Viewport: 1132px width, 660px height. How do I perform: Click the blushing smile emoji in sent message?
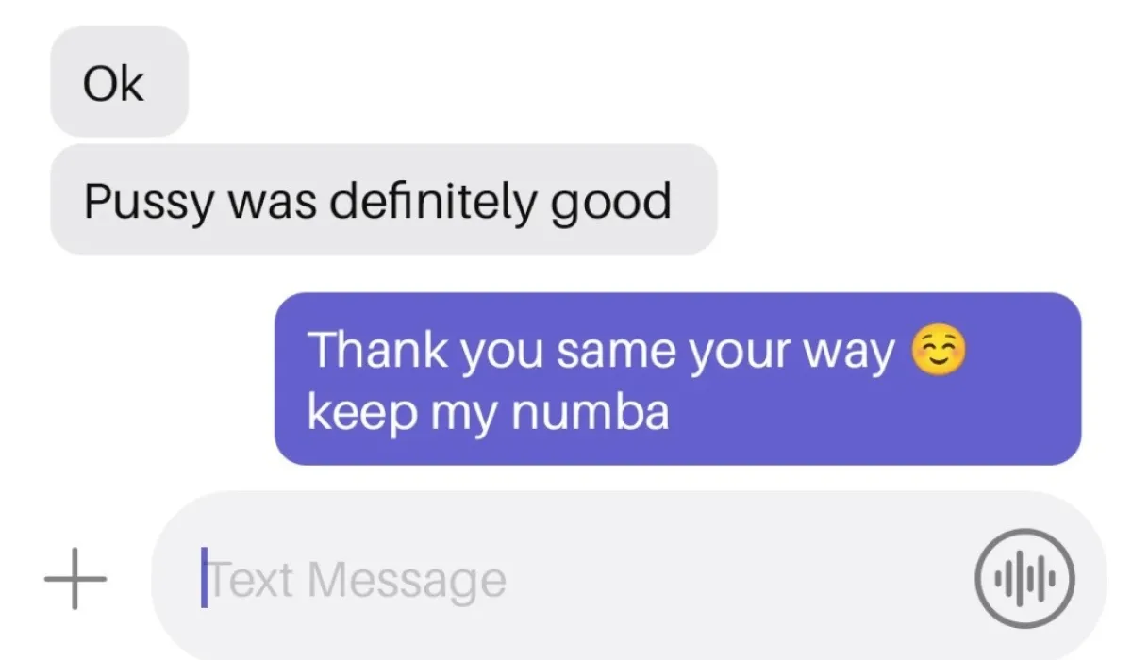click(x=940, y=353)
